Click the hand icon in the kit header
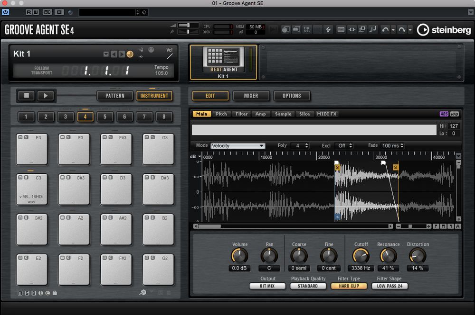This screenshot has height=315, width=475. 141,49
